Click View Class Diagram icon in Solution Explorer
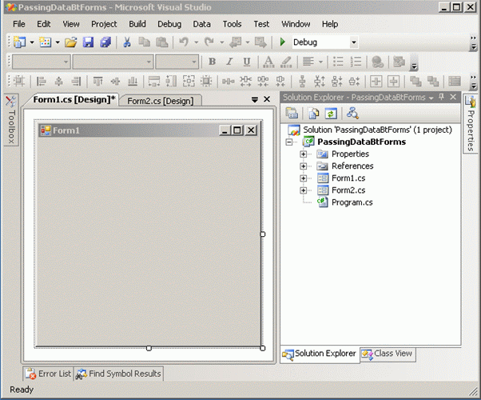Screen dimensions: 481x400 352,114
